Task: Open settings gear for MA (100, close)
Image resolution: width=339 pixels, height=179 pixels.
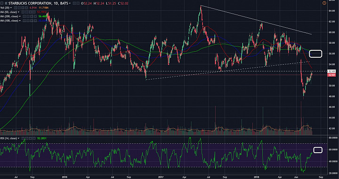Action: [28, 21]
